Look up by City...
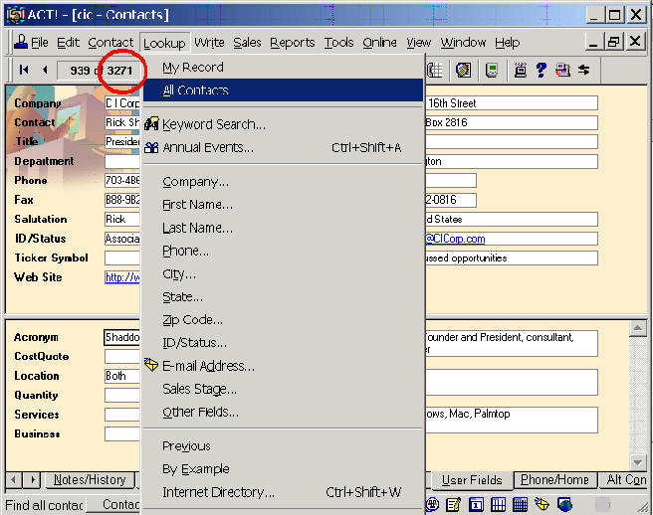Viewport: 653px width, 515px height. [x=283, y=274]
